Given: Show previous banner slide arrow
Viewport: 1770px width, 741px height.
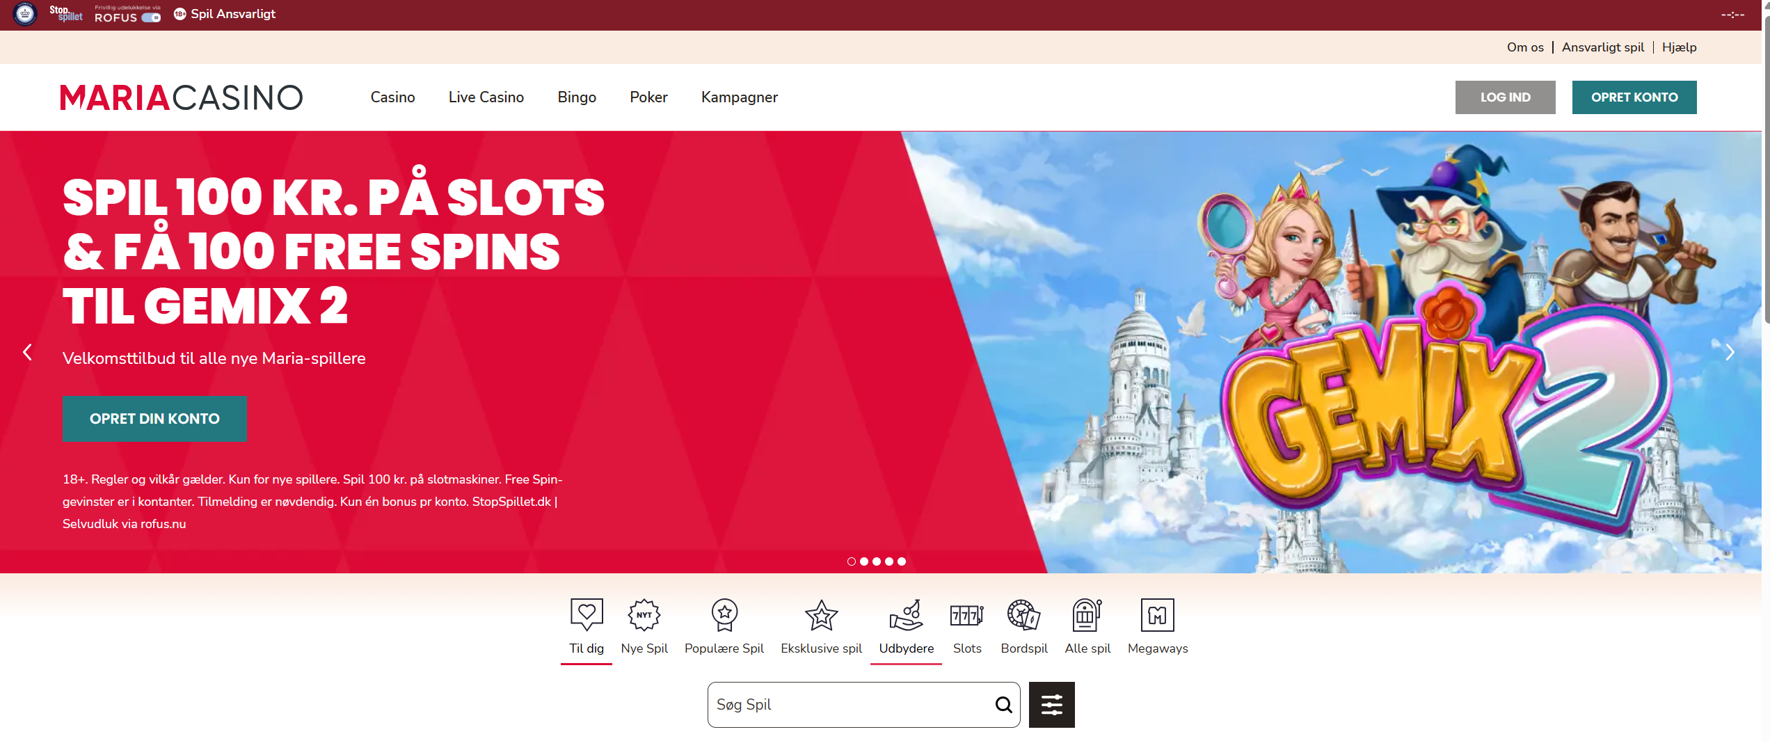Looking at the screenshot, I should tap(27, 353).
